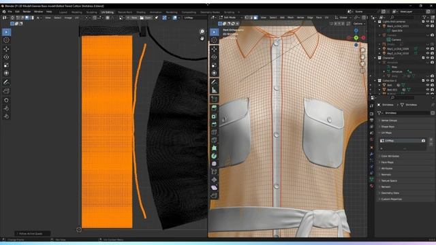The image size is (436, 245).
Task: Select the Select Box tool in UV editor
Action: tap(6, 32)
